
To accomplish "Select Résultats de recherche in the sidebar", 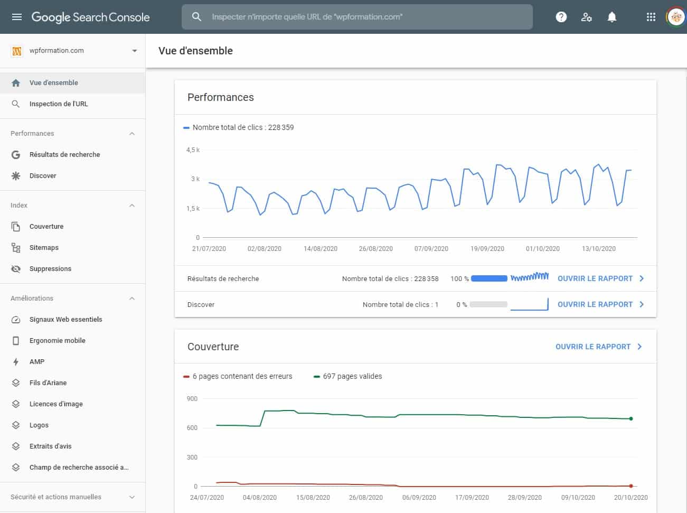I will pyautogui.click(x=64, y=154).
